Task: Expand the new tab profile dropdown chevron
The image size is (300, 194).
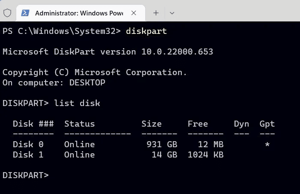Action: pos(172,13)
